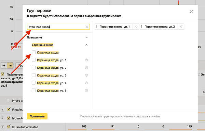Expand the IsUserAuthenticated row plus icon
The image size is (205, 131).
pyautogui.click(x=2, y=127)
